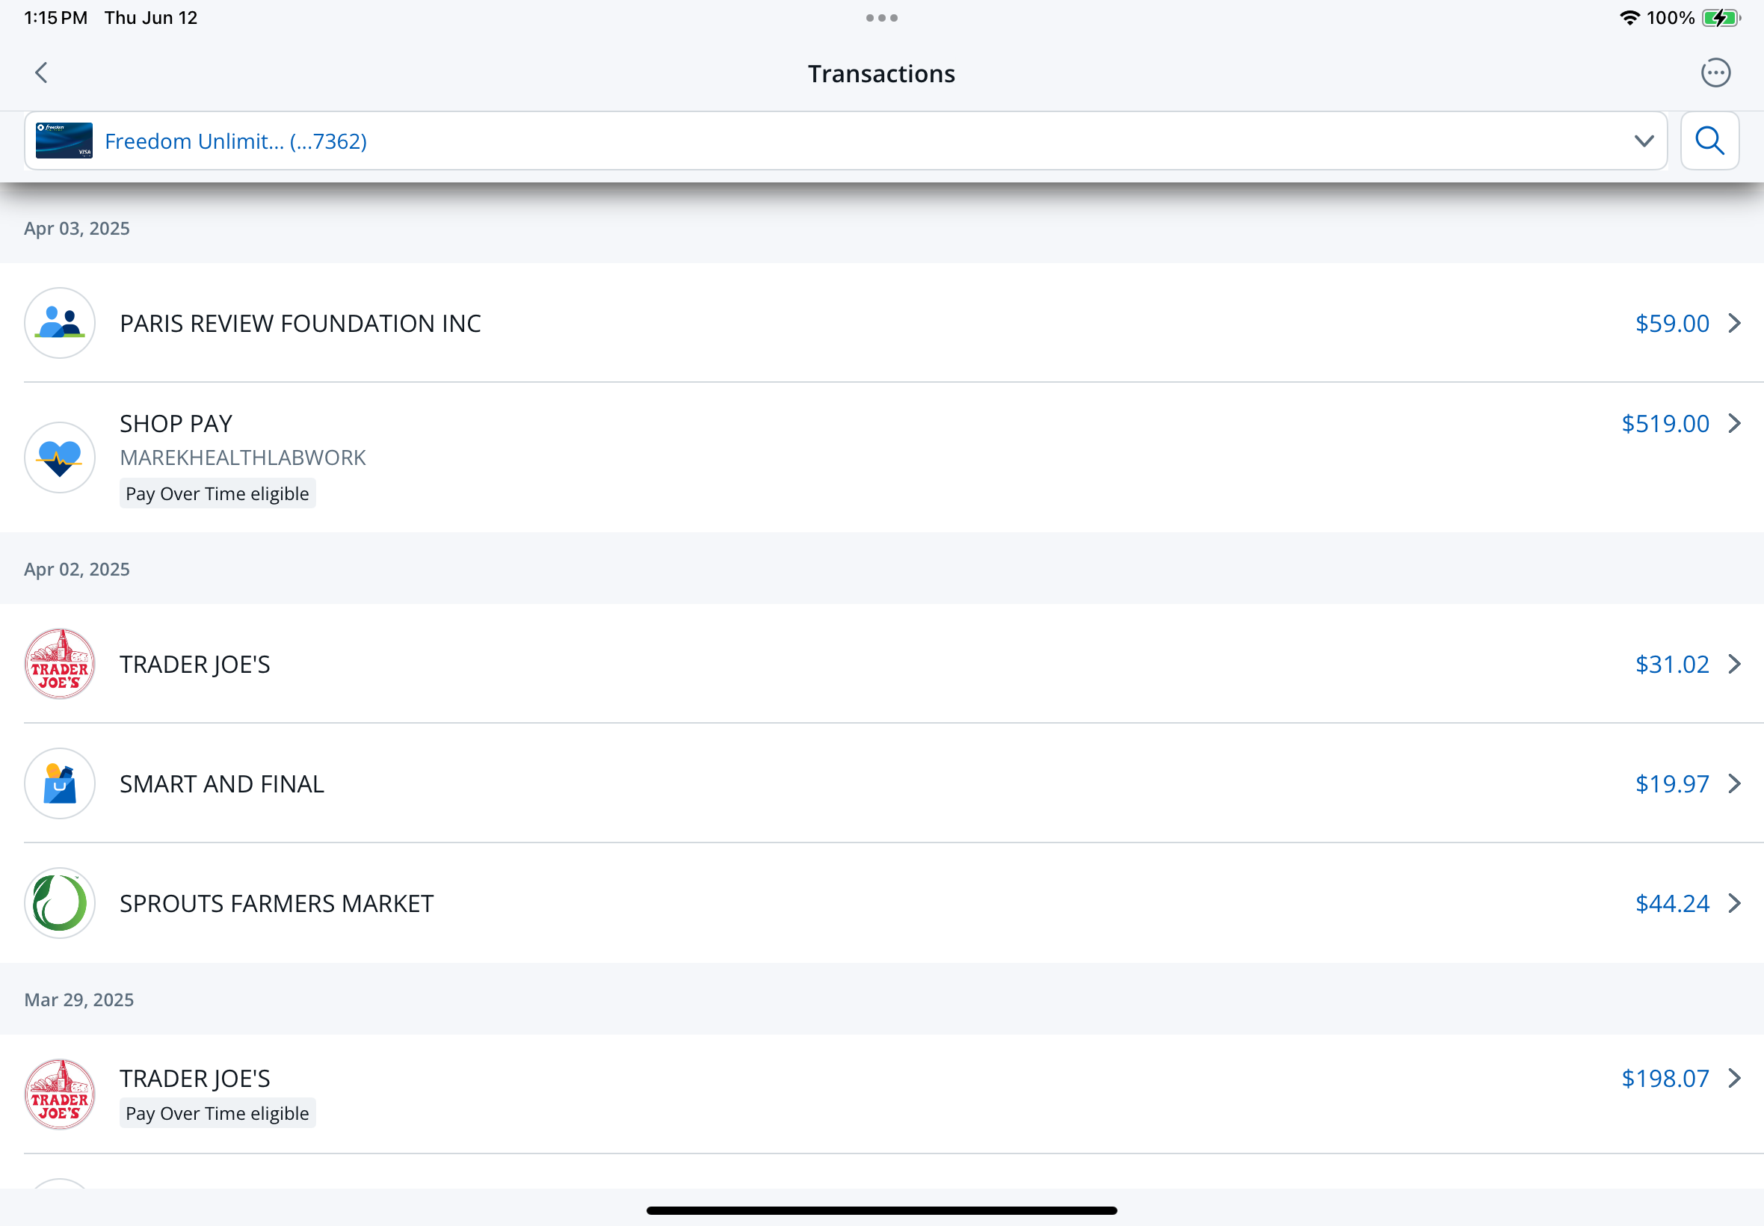Tap MAREKHEALTHLABWORK merchant text

pos(243,458)
